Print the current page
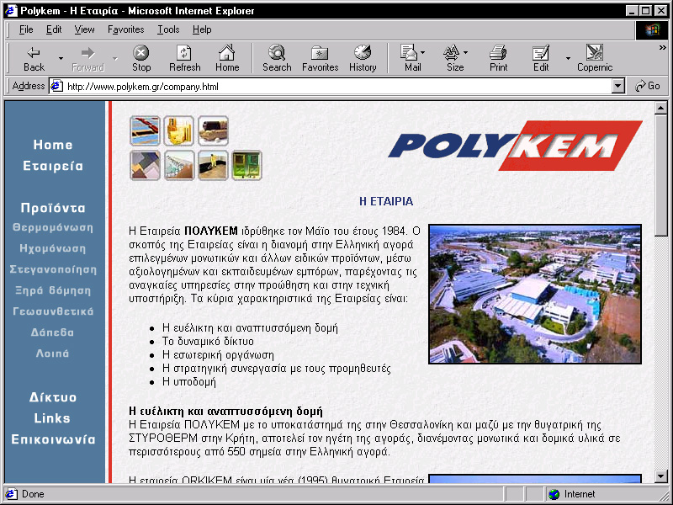Image resolution: width=673 pixels, height=505 pixels. coord(498,58)
